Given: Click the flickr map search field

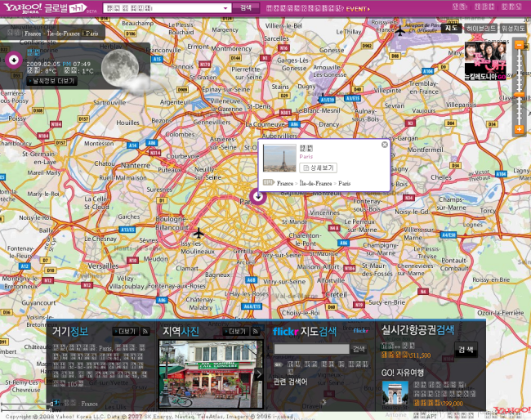Looking at the screenshot, I should coord(311,349).
